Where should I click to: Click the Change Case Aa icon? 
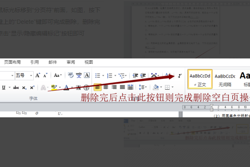point(57,75)
